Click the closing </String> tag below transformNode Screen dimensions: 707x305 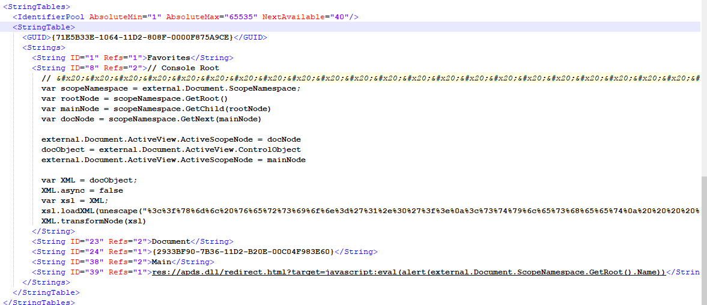pos(53,231)
